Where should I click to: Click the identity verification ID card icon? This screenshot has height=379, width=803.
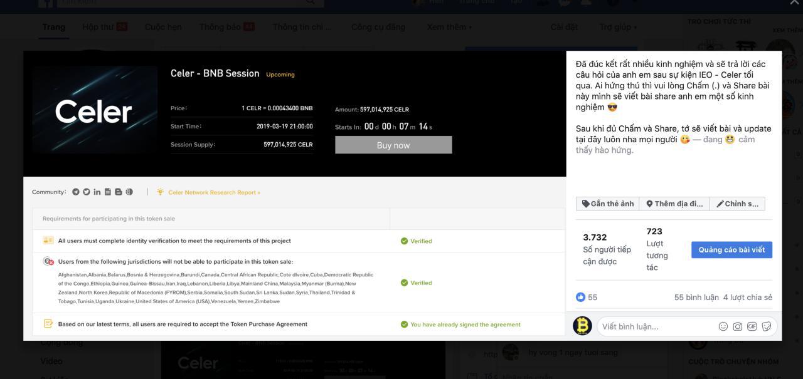point(48,241)
